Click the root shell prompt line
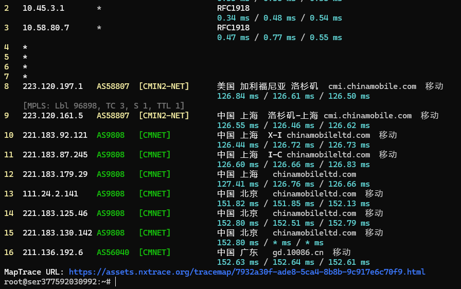The width and height of the screenshot is (461, 289). [x=58, y=282]
